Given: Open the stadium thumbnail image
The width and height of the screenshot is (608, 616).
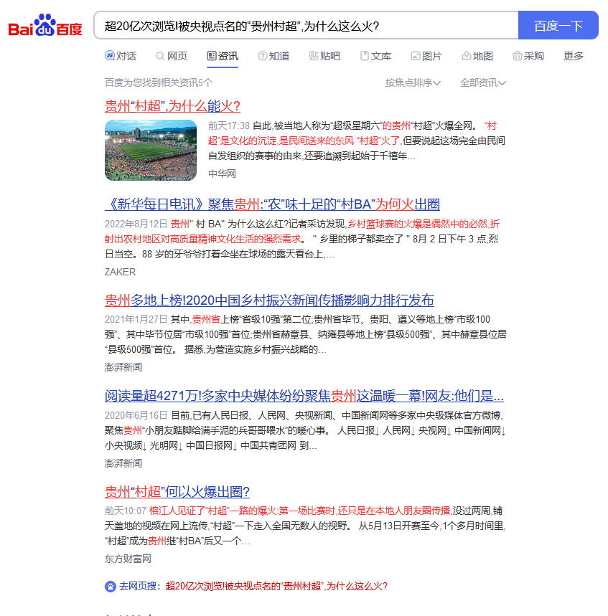Looking at the screenshot, I should click(x=151, y=150).
